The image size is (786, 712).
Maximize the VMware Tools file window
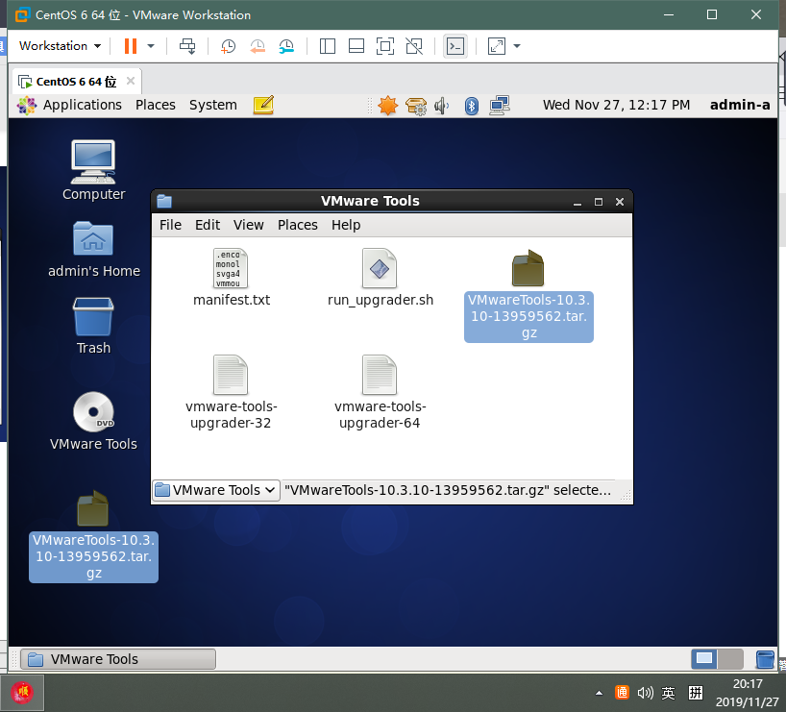(599, 202)
